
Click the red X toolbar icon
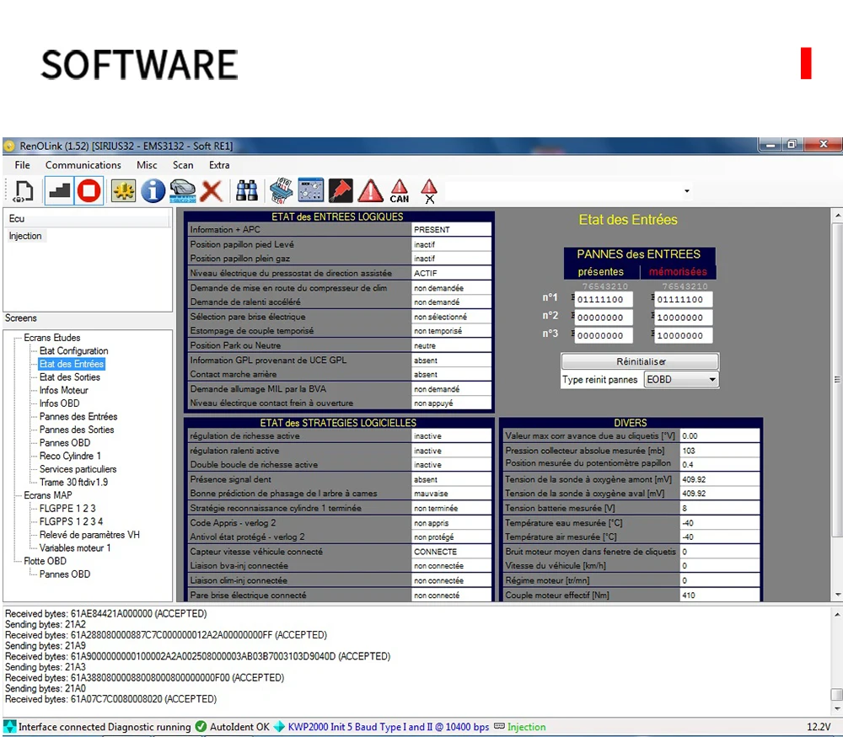pyautogui.click(x=212, y=190)
